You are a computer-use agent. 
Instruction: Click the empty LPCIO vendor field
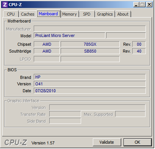point(47,59)
